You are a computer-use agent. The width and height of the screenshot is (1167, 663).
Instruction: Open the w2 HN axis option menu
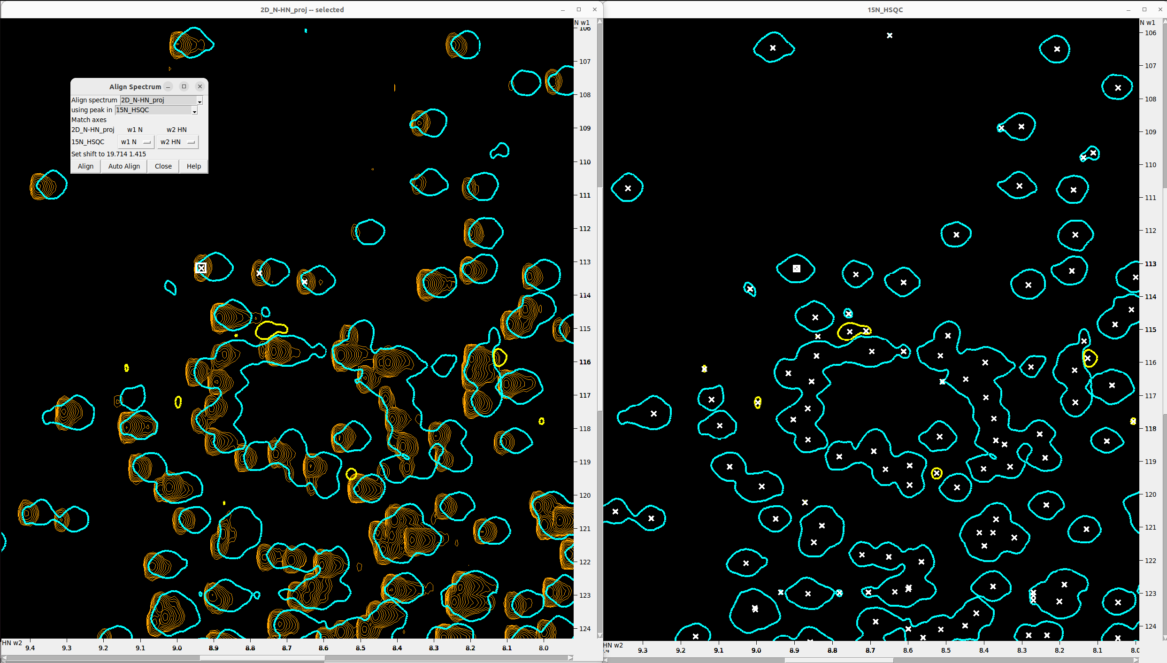click(x=177, y=142)
